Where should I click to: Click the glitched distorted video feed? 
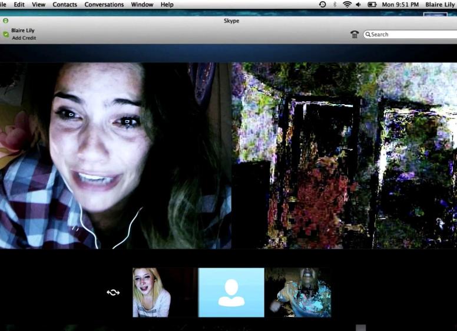[344, 155]
